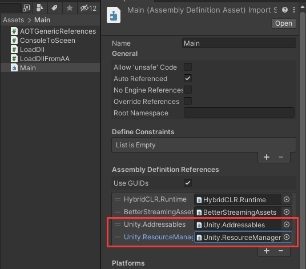Toggle Use GUIDs checkbox
The width and height of the screenshot is (306, 269).
tap(188, 183)
